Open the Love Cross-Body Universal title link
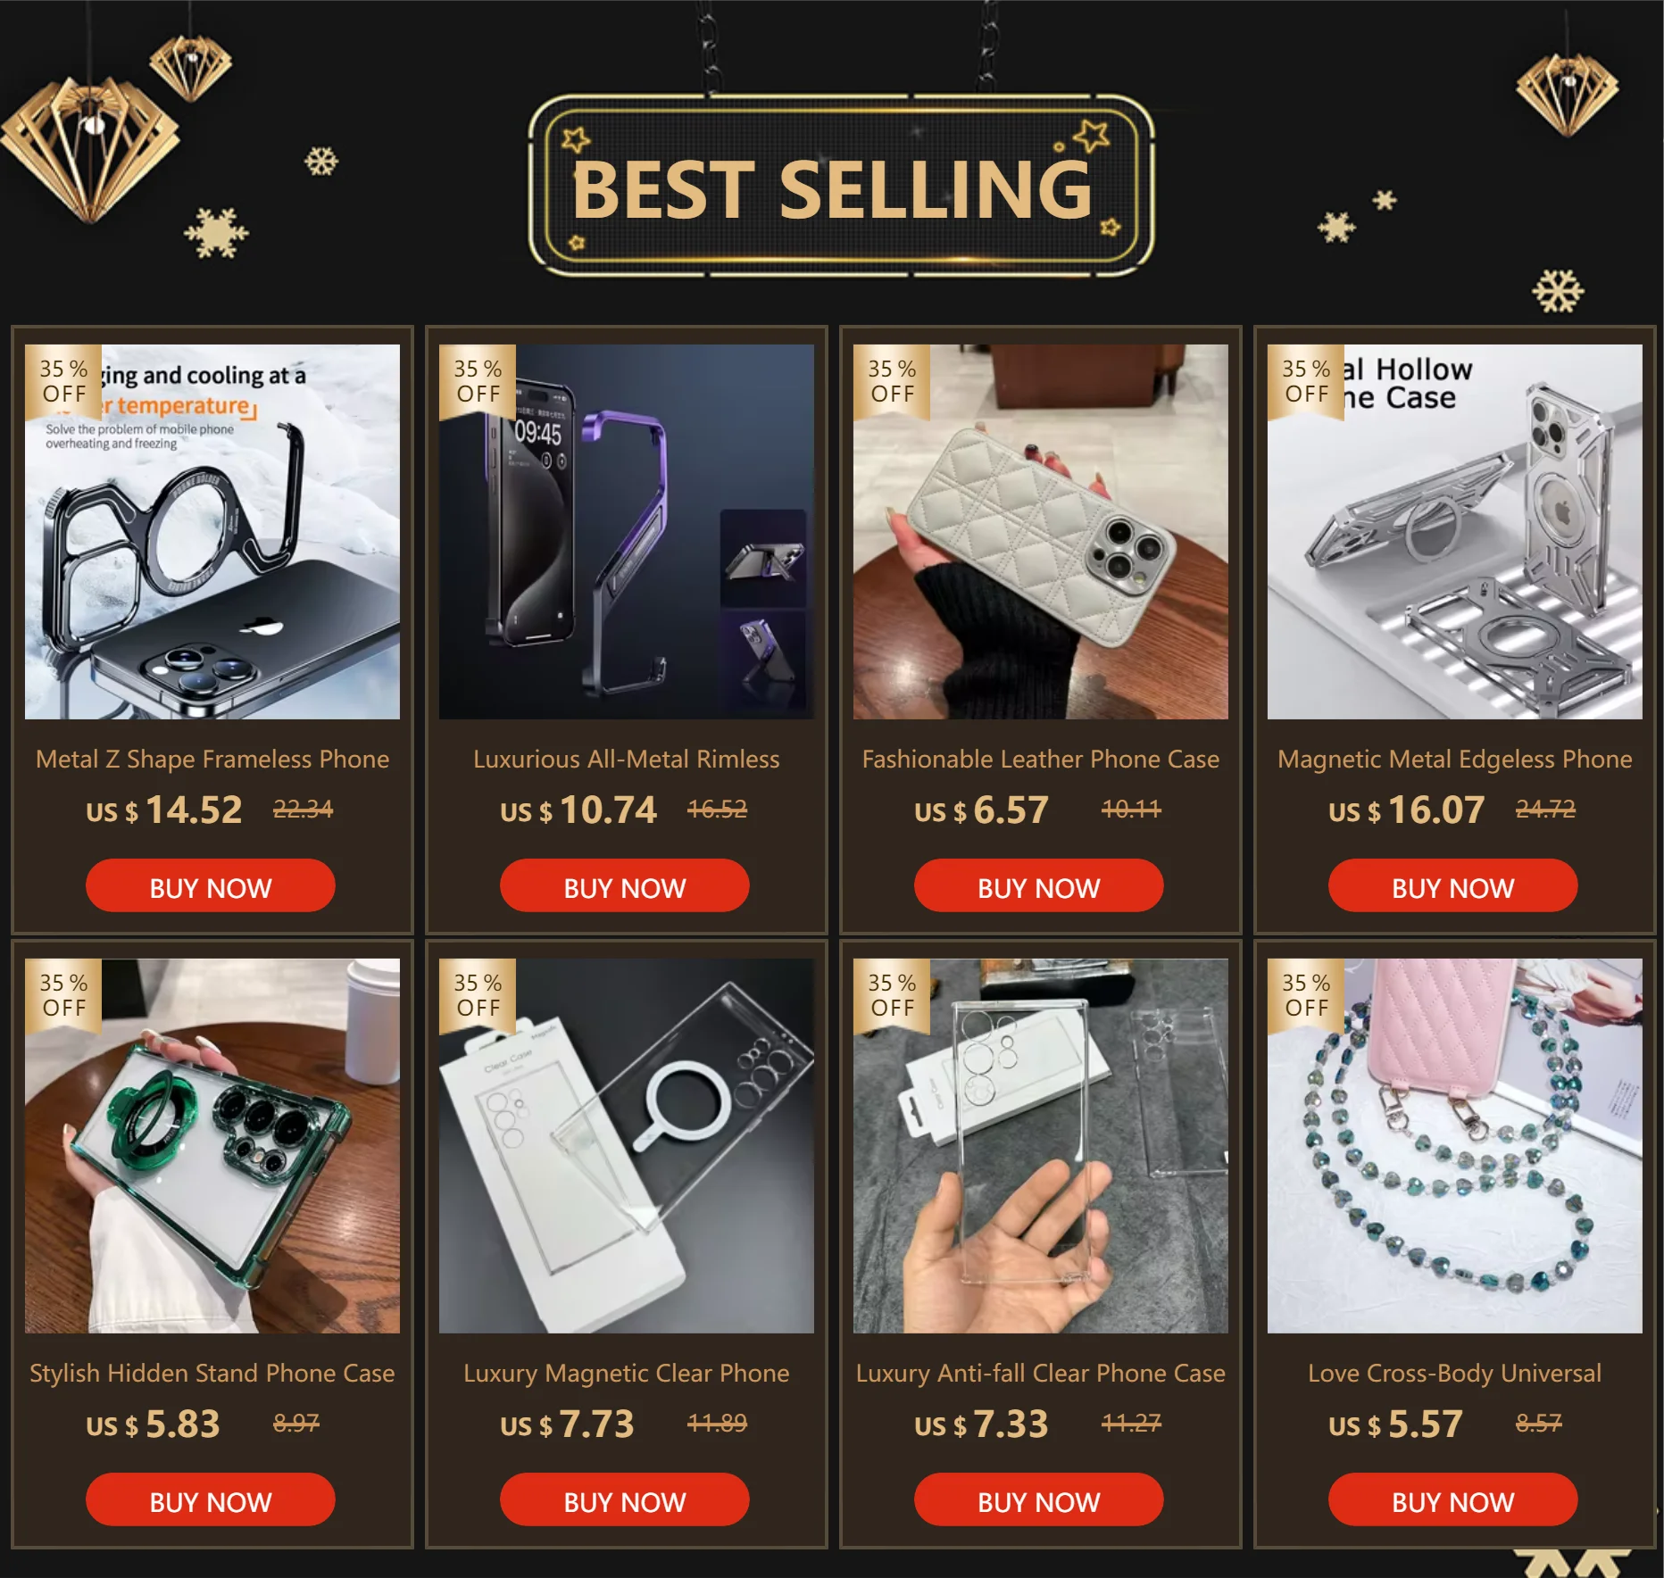 pos(1455,1374)
